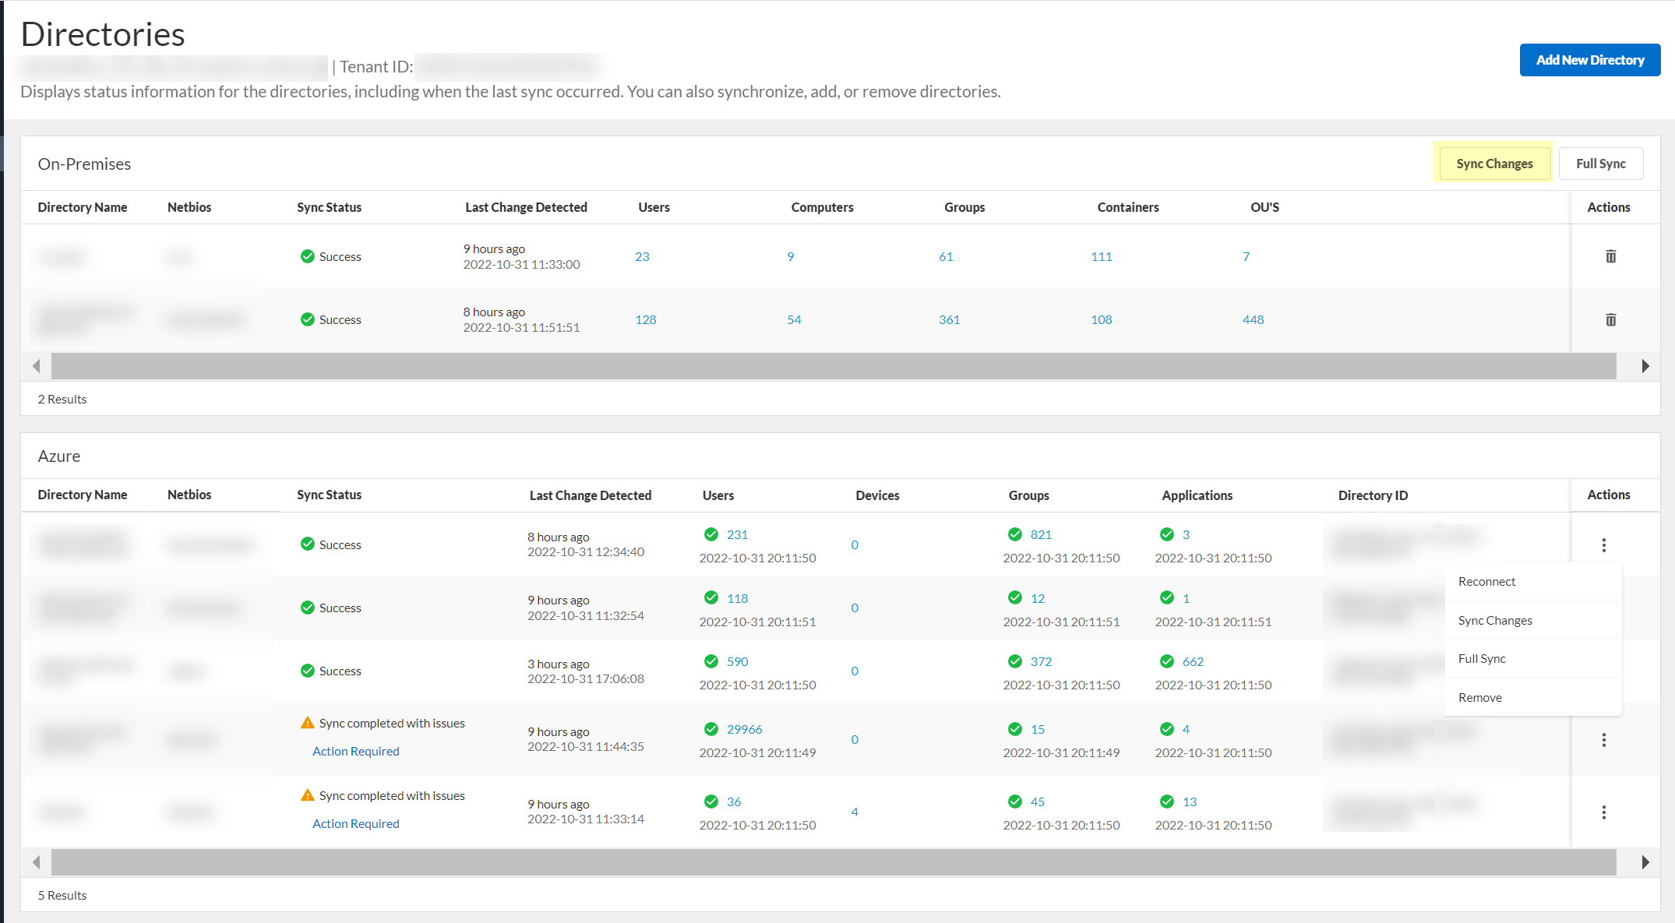Click the On-Premises Full Sync button
This screenshot has width=1675, height=923.
pyautogui.click(x=1600, y=164)
